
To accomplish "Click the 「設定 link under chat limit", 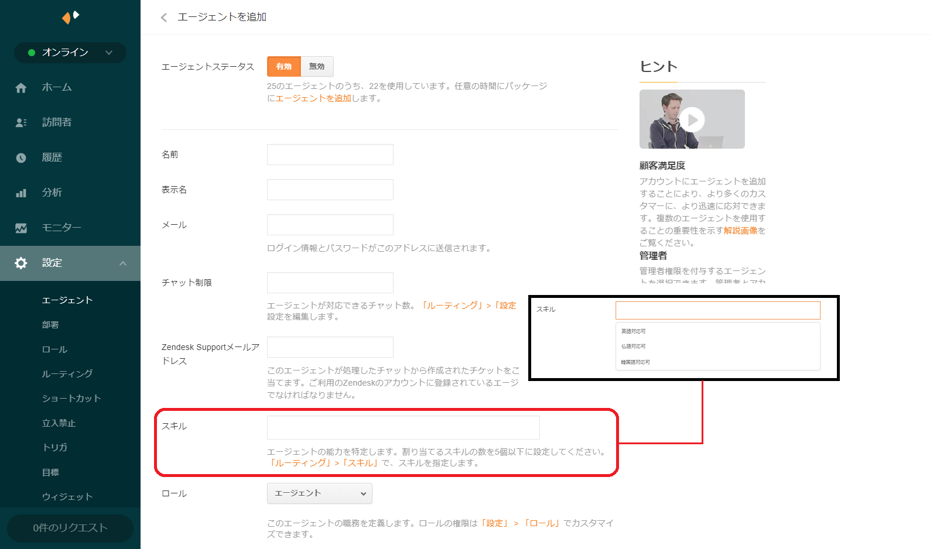I will click(504, 306).
